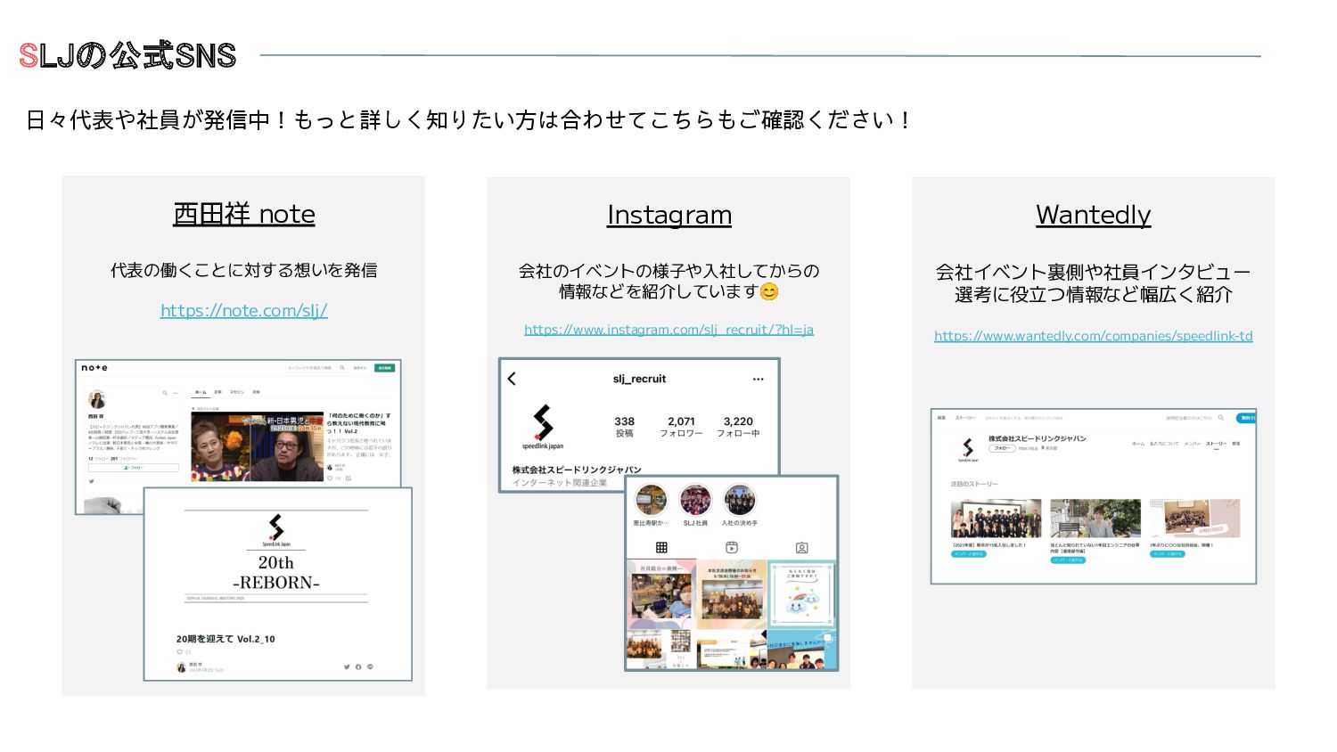
Task: Open the featured note article video thumbnail
Action: point(258,446)
